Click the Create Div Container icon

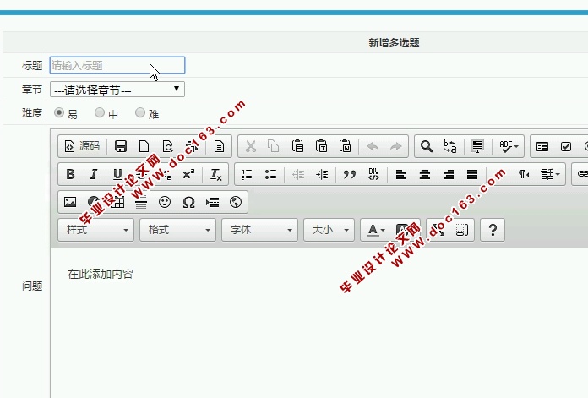click(373, 174)
